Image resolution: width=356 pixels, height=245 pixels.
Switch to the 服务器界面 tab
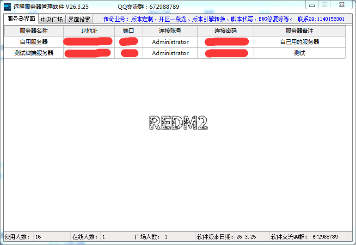pos(21,19)
